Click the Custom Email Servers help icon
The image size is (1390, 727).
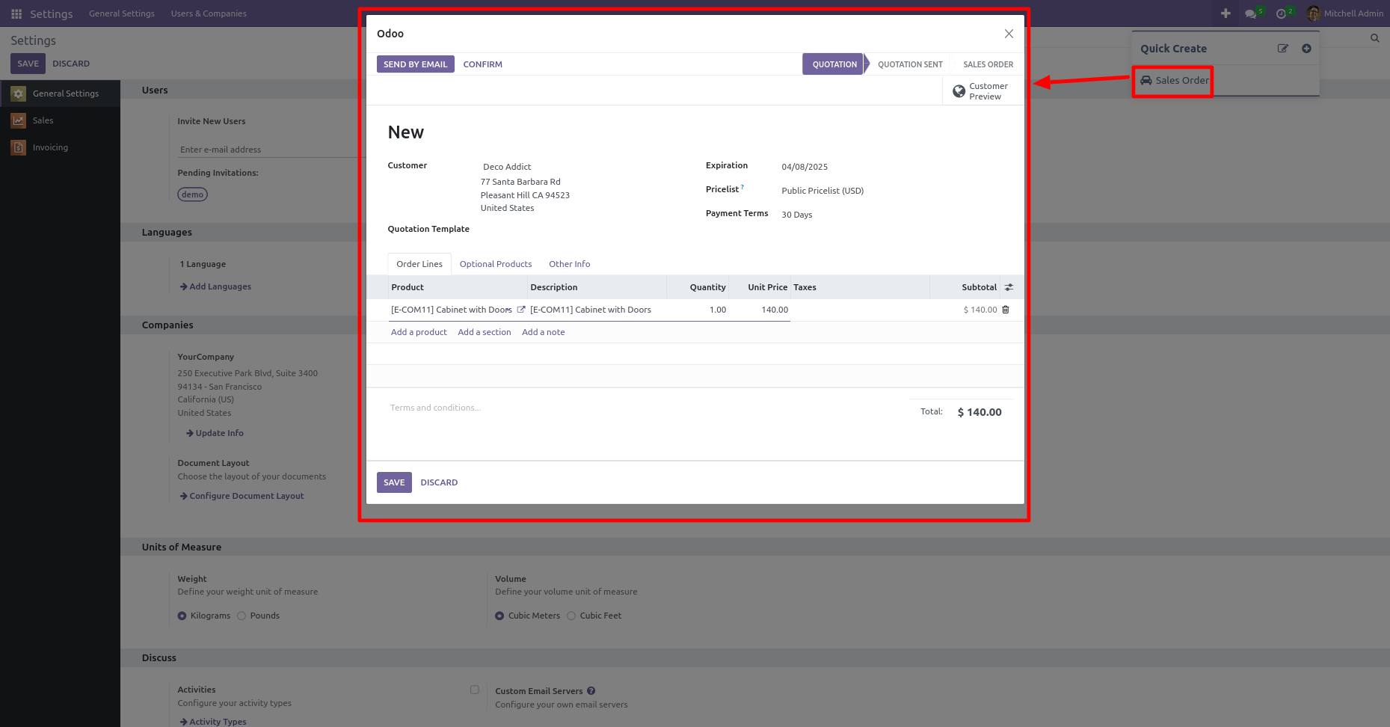pyautogui.click(x=591, y=691)
